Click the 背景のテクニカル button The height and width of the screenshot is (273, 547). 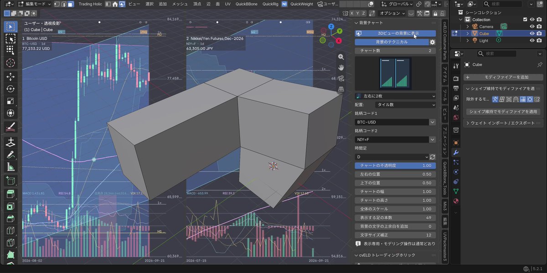click(x=392, y=42)
